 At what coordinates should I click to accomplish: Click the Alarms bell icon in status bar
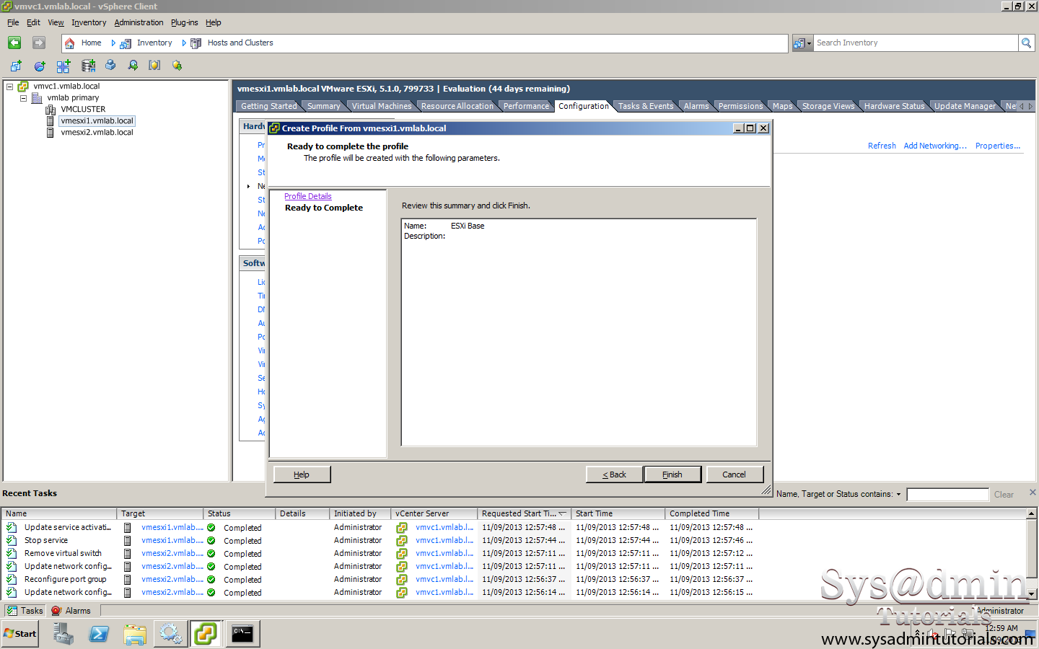[x=56, y=611]
